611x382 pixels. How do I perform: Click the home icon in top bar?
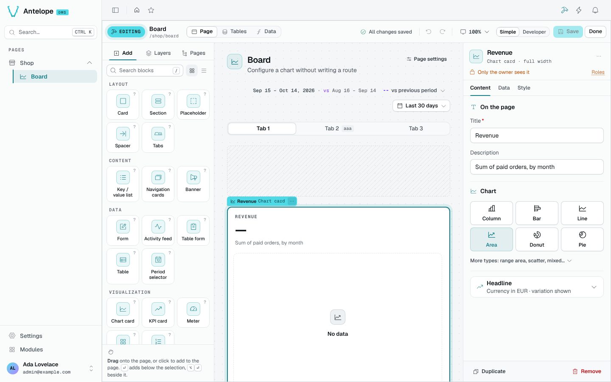point(137,10)
